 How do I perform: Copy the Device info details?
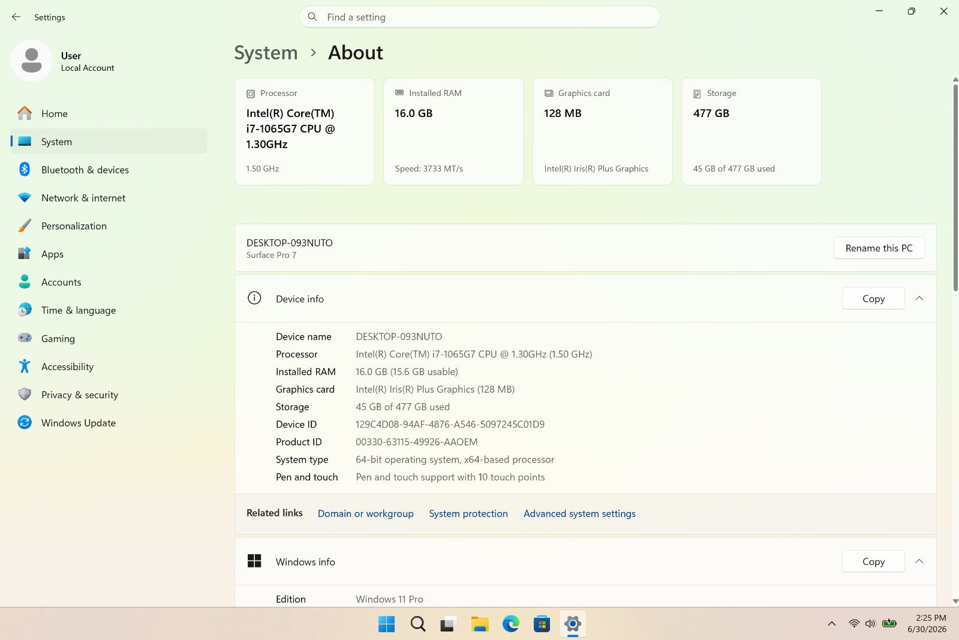[x=873, y=299]
